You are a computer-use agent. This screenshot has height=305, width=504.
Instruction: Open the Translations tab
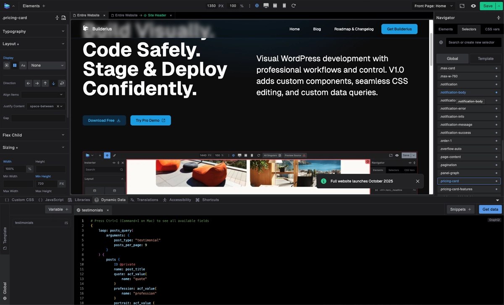(144, 200)
